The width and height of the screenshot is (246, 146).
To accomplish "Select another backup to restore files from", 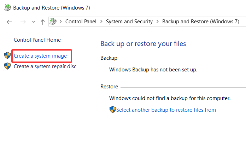I will (166, 110).
